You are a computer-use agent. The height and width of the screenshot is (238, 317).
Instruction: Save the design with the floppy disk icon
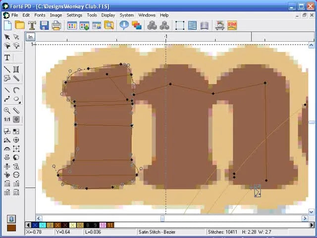[x=44, y=25]
